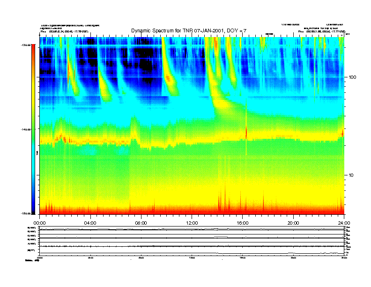Click the "08:00" time axis label
371x287 pixels.
pyautogui.click(x=141, y=223)
